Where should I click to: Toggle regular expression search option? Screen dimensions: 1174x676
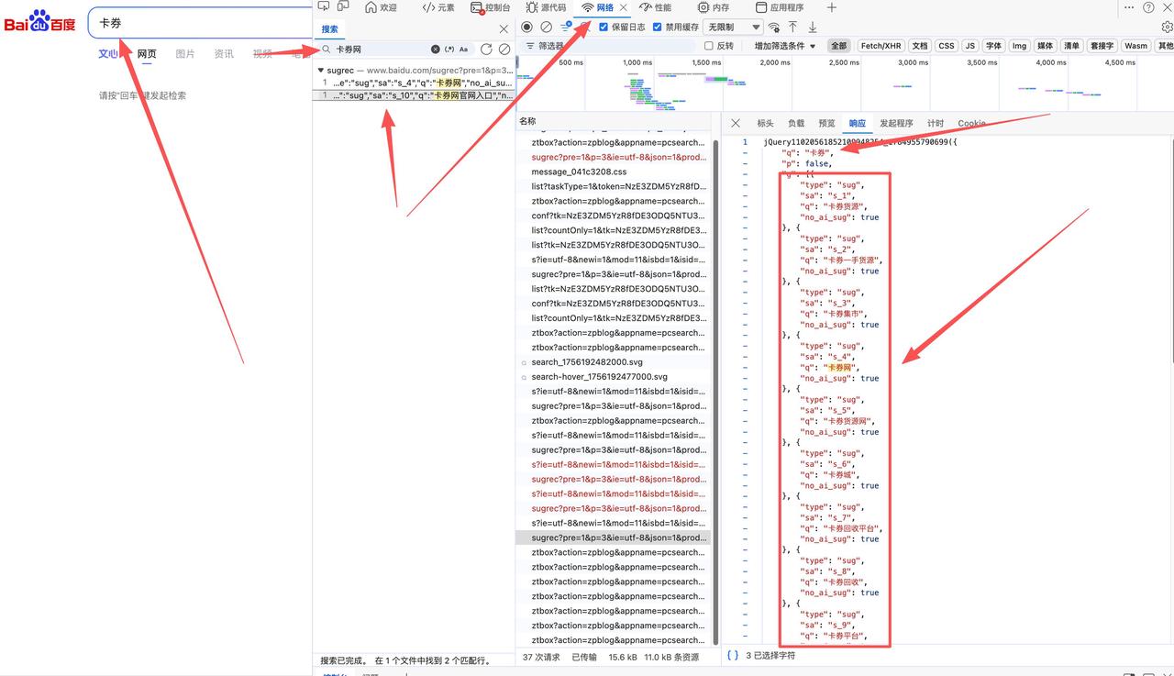point(449,50)
